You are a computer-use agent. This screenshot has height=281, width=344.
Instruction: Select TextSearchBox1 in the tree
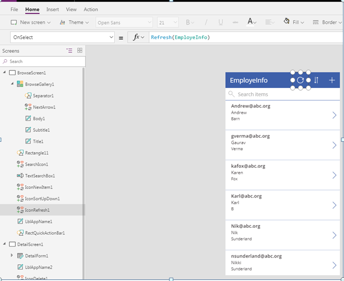coord(40,176)
